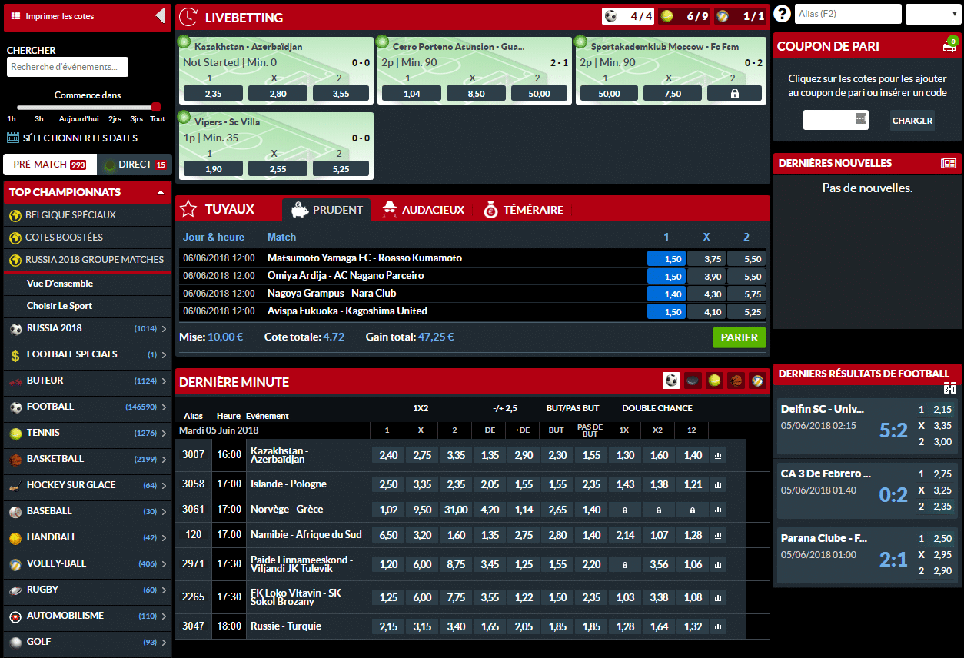964x658 pixels.
Task: Click the Commence dans slider handle
Action: [x=157, y=108]
